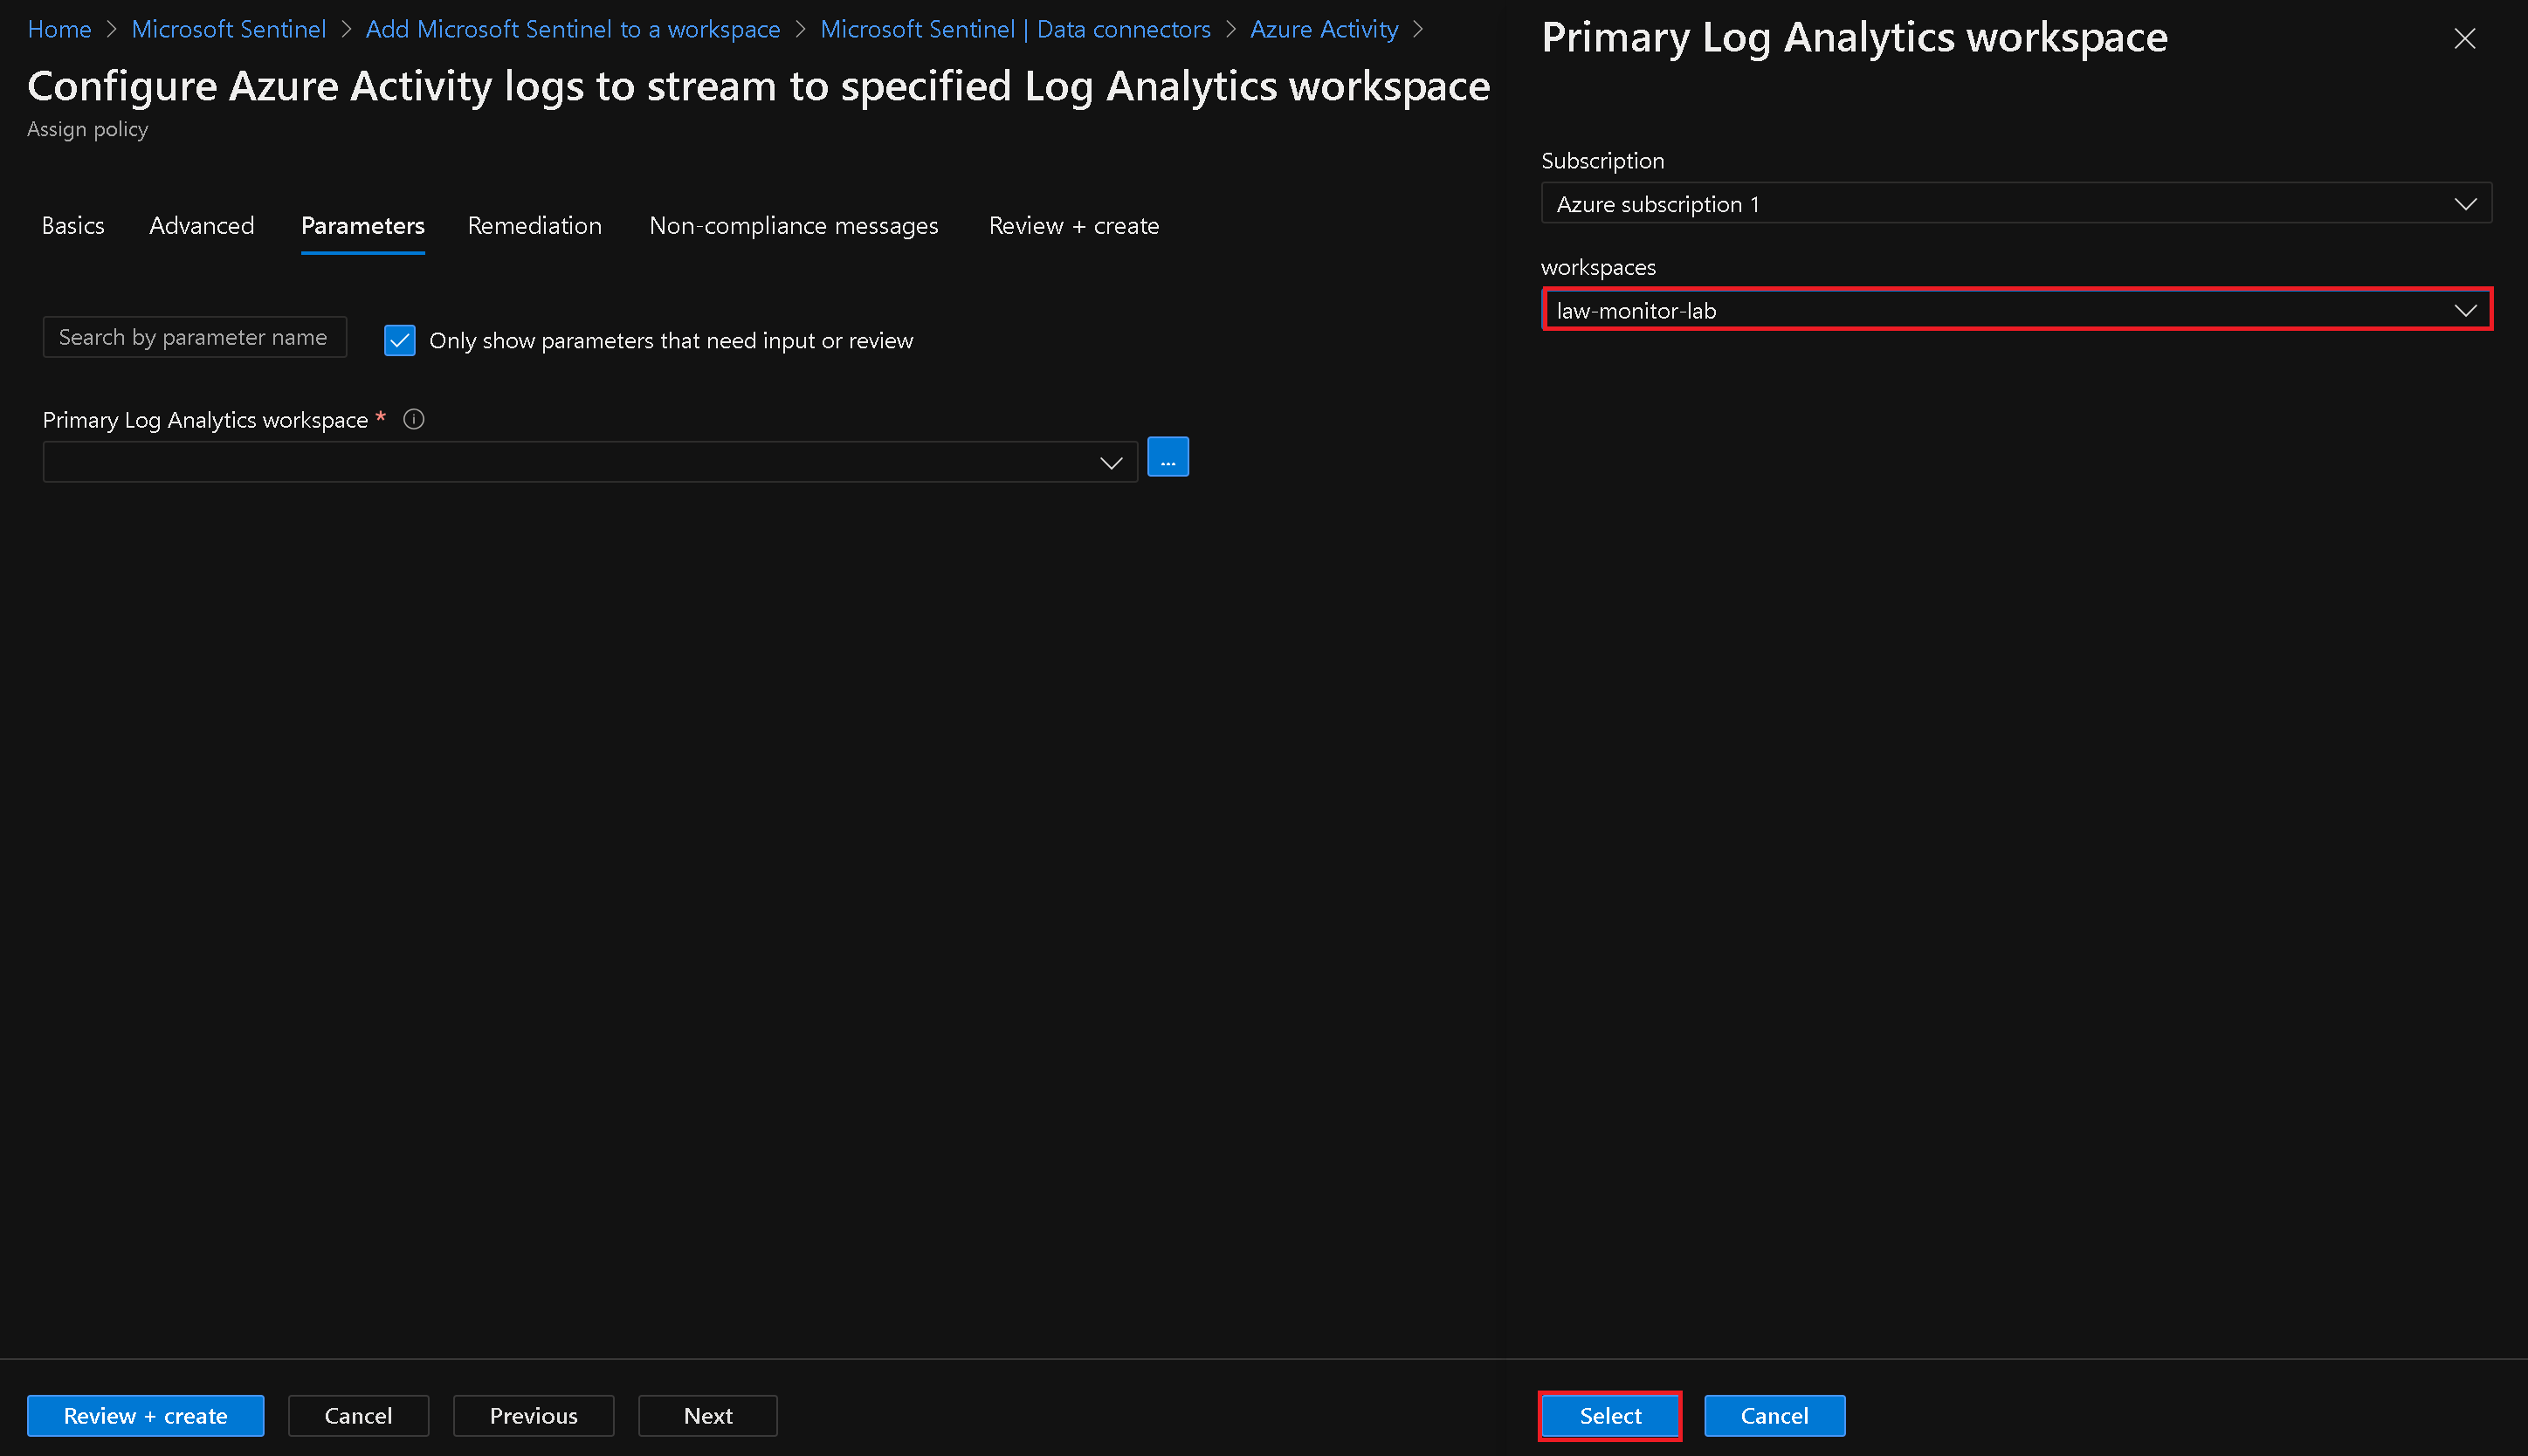This screenshot has width=2528, height=1456.
Task: Open the Non-compliance messages tab
Action: point(793,225)
